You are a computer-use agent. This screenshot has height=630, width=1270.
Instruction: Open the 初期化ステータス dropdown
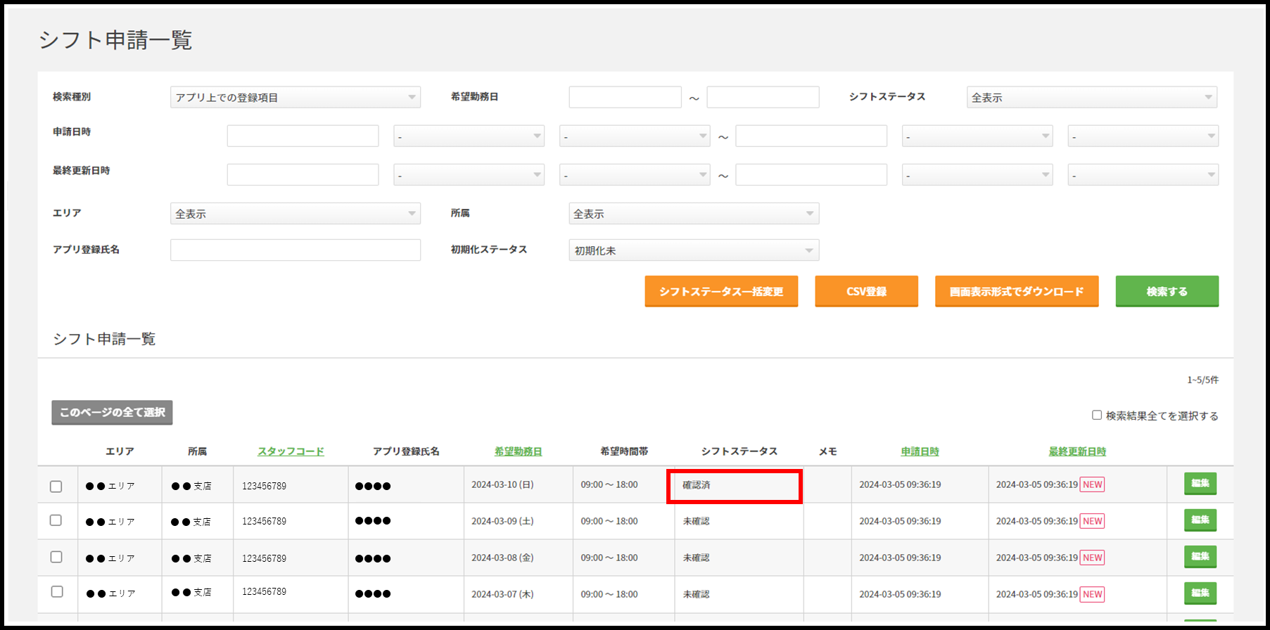693,250
